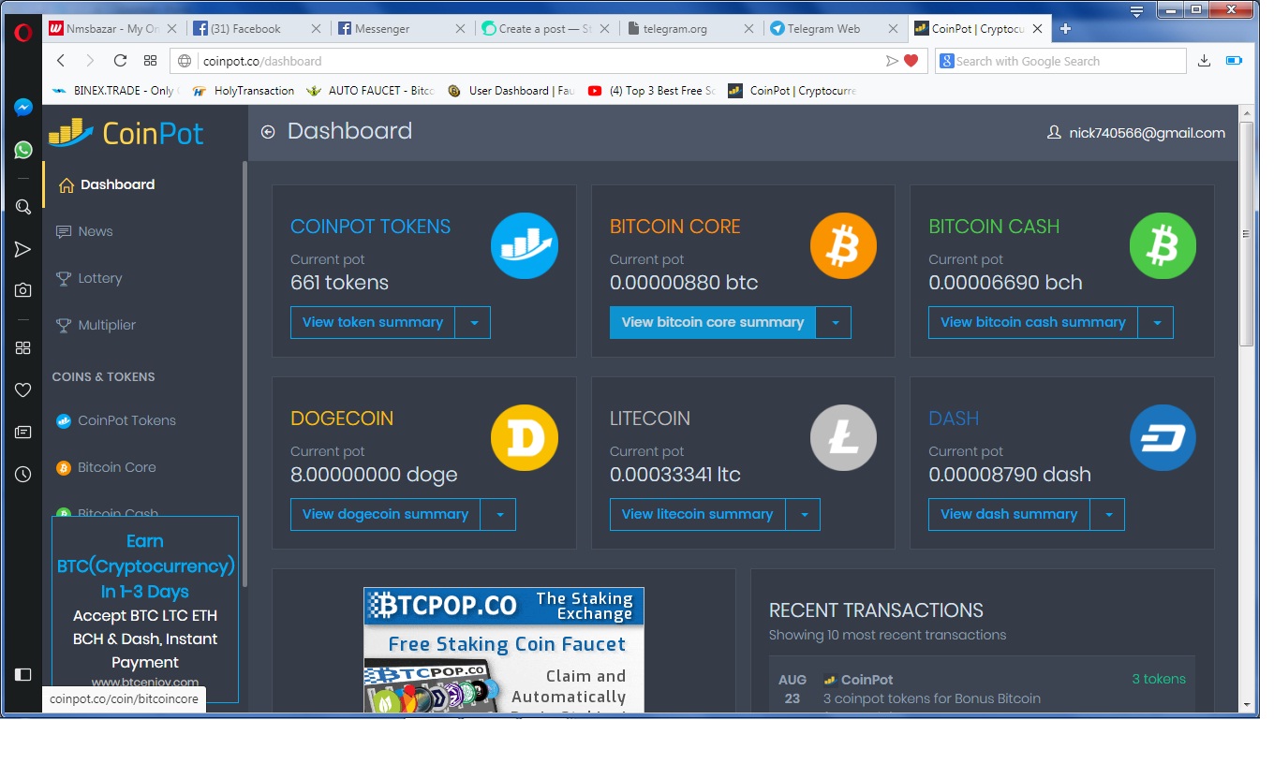Click the green Bitcoin Cash coin icon
This screenshot has width=1274, height=764.
tap(1163, 245)
